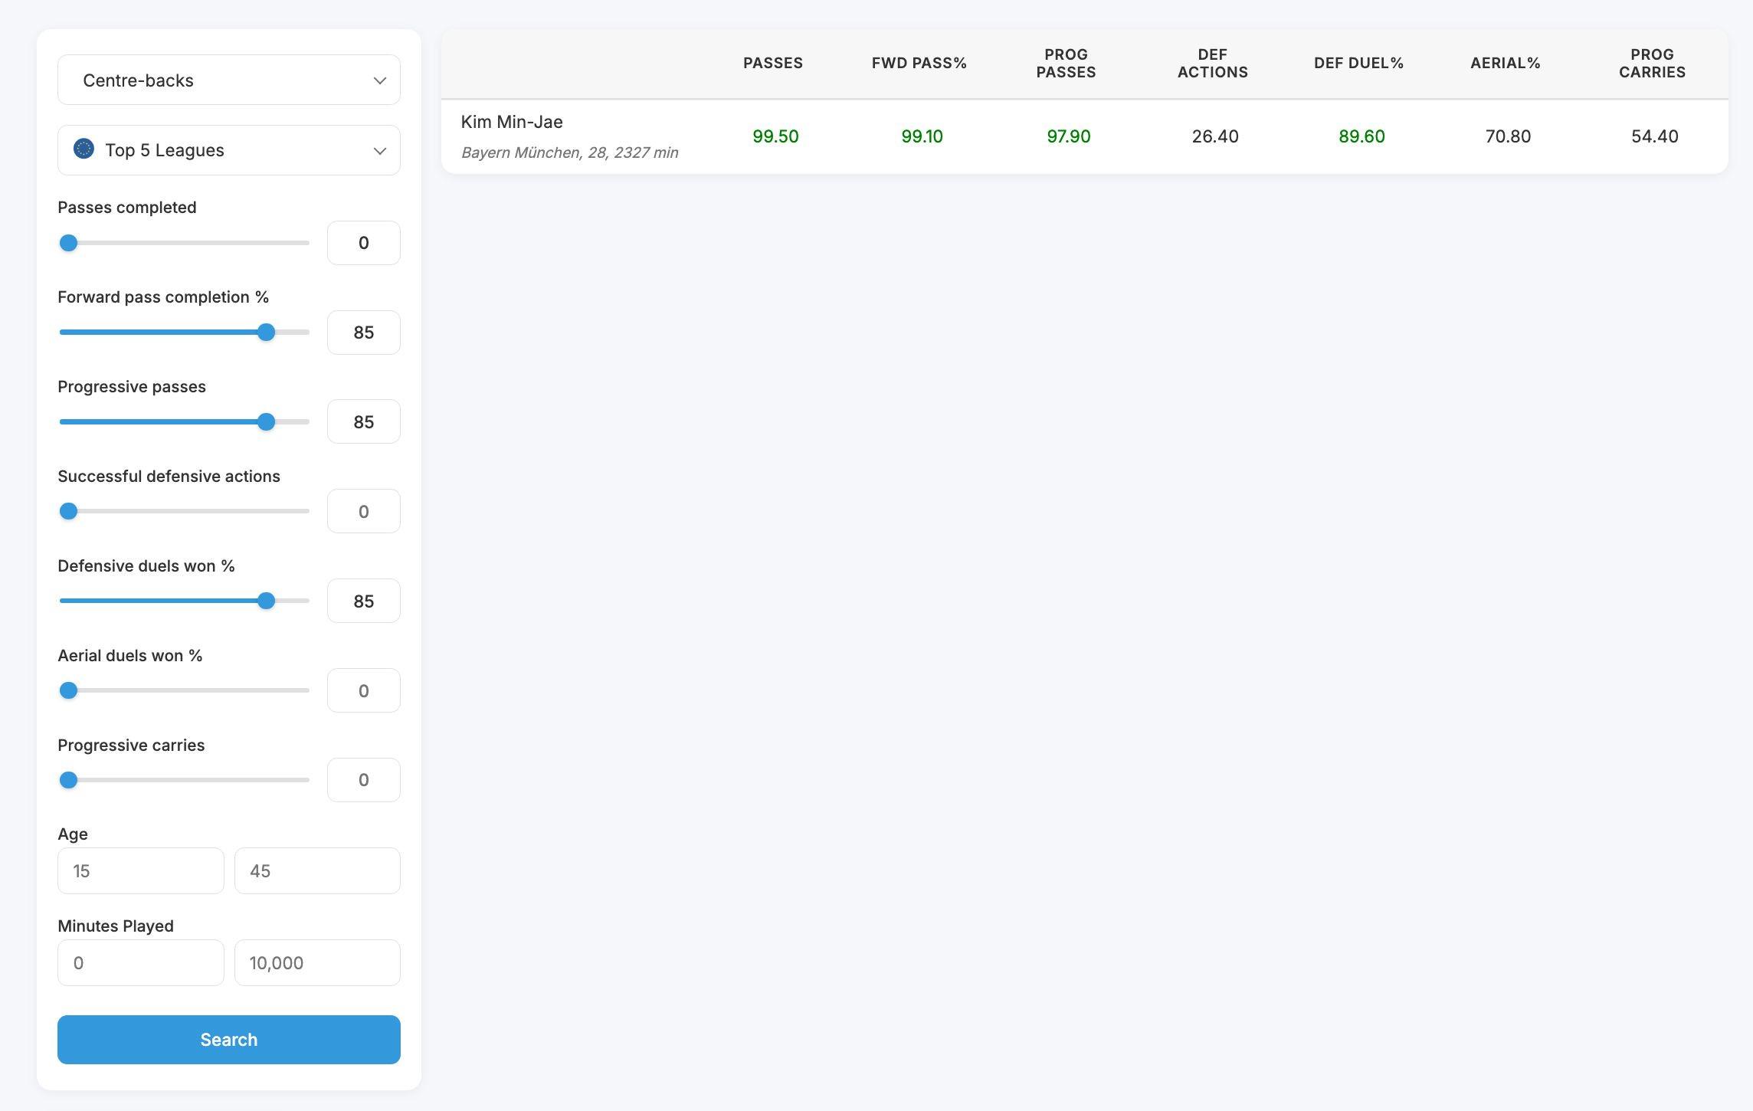1753x1111 pixels.
Task: Sort by the AERIAL% column header
Action: coord(1505,64)
